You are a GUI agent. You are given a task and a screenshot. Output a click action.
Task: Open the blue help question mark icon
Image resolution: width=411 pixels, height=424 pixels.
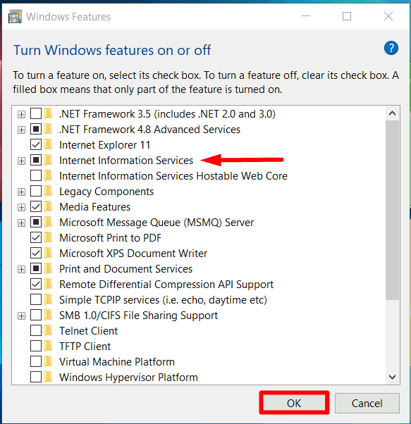[x=391, y=48]
